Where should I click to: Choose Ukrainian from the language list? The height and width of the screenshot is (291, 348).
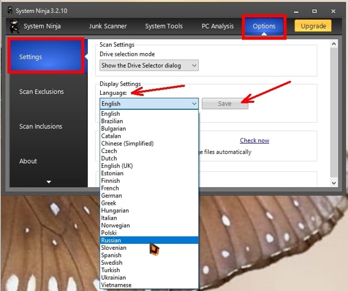point(149,278)
